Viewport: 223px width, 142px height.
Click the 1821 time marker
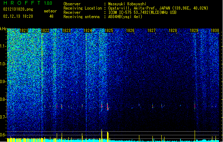point(24,31)
